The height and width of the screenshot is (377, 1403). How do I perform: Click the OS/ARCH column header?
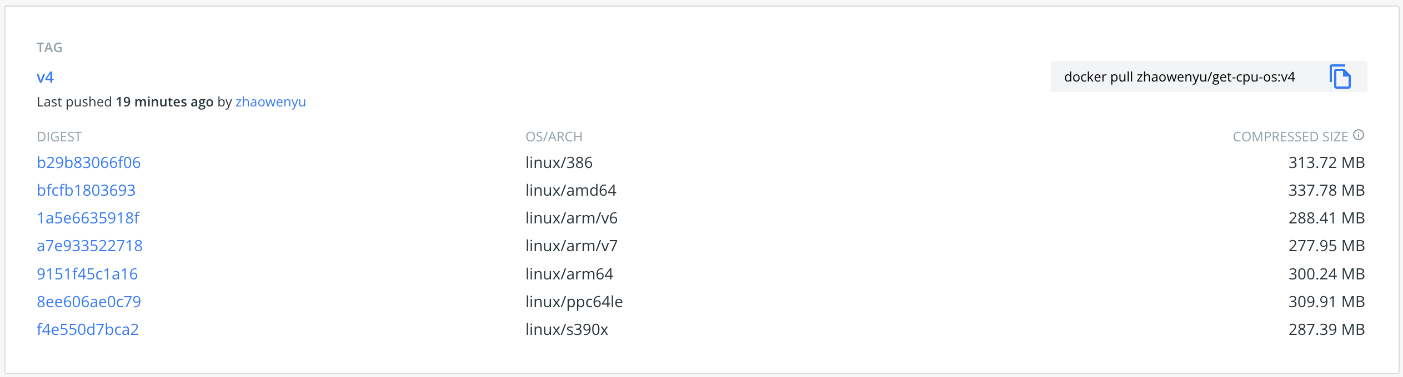click(555, 136)
